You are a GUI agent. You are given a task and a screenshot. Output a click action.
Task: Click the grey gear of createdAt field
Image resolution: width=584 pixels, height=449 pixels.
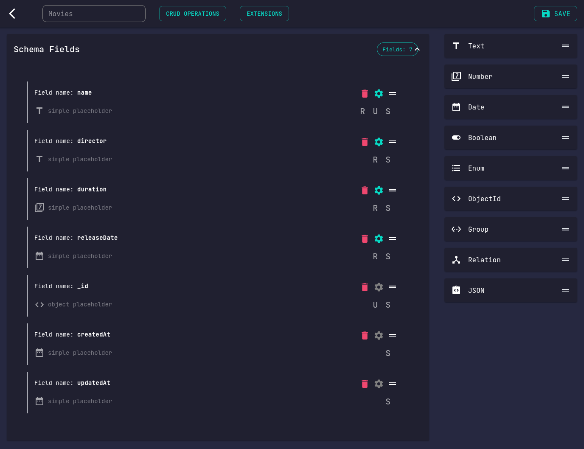click(379, 335)
